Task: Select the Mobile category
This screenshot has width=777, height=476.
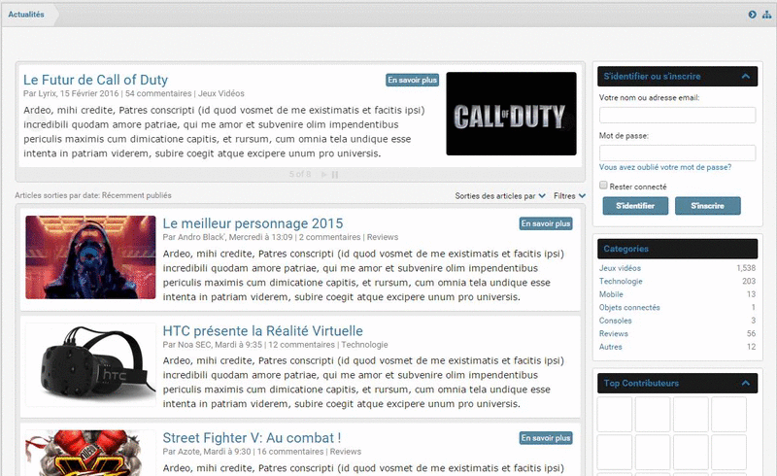Action: pyautogui.click(x=611, y=294)
